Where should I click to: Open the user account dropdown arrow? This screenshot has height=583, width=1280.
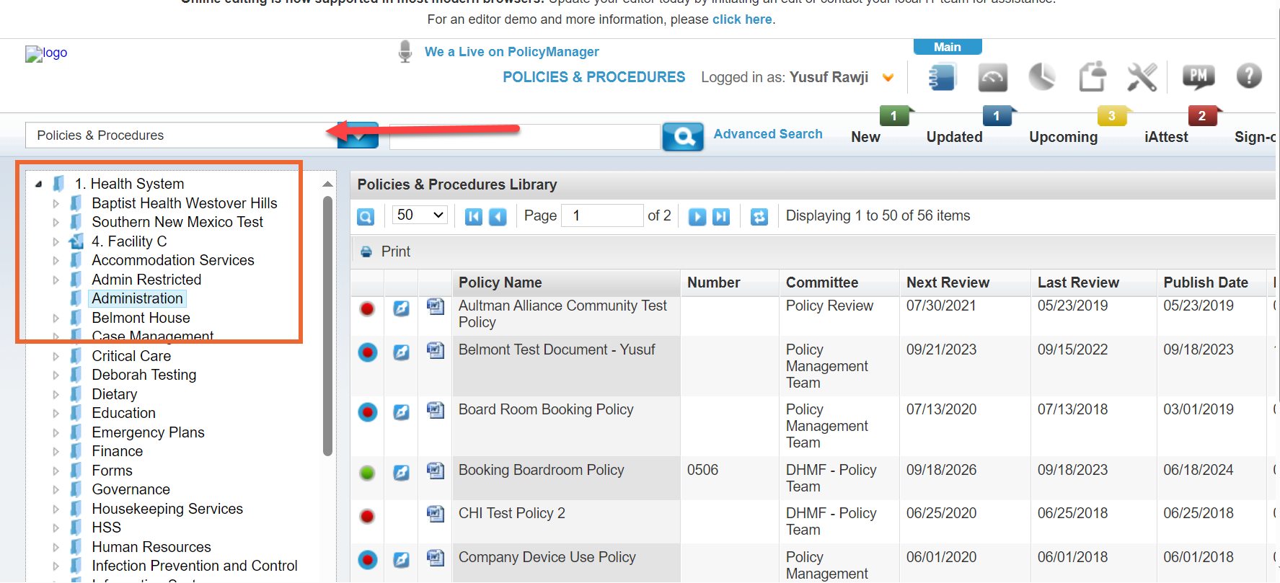(x=888, y=78)
